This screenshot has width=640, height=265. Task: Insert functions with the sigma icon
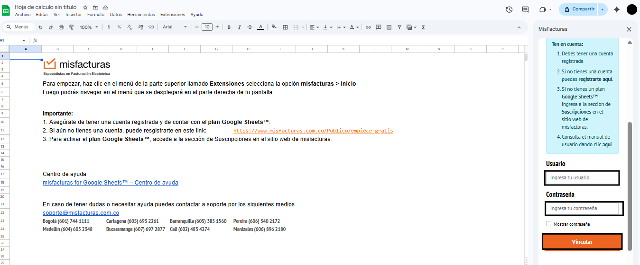pyautogui.click(x=423, y=27)
